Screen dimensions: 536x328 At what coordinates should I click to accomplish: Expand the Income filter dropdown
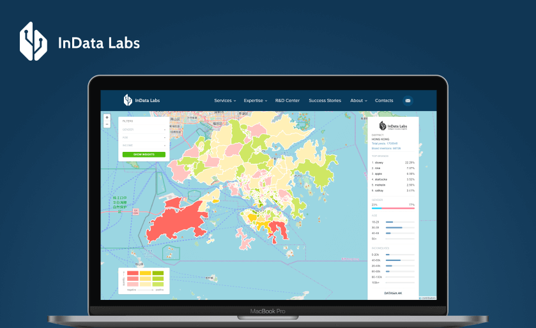tap(144, 145)
